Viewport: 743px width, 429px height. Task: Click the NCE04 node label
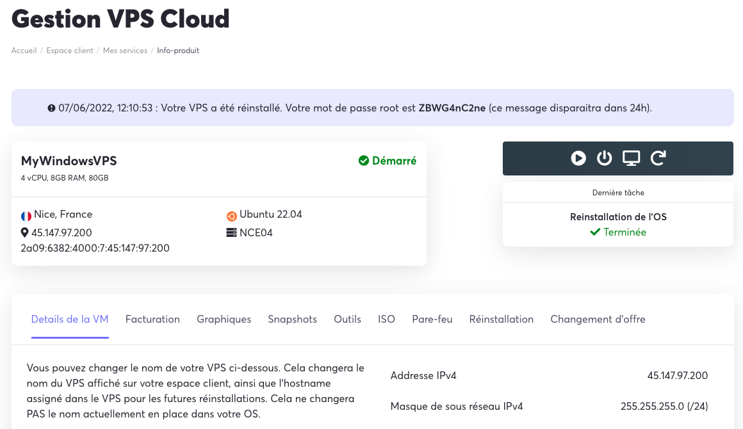coord(256,232)
